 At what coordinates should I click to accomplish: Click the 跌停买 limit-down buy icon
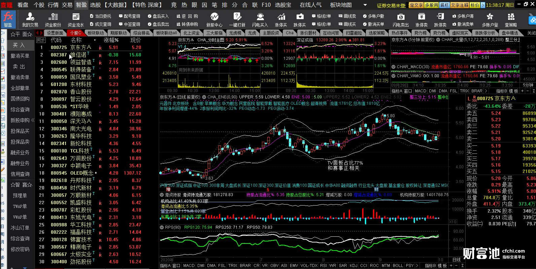(300, 19)
